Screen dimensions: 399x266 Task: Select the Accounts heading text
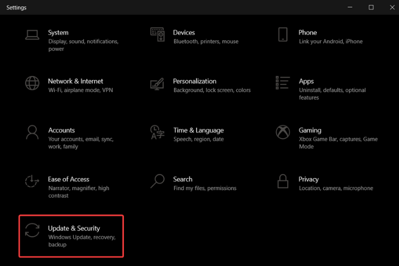pyautogui.click(x=62, y=130)
